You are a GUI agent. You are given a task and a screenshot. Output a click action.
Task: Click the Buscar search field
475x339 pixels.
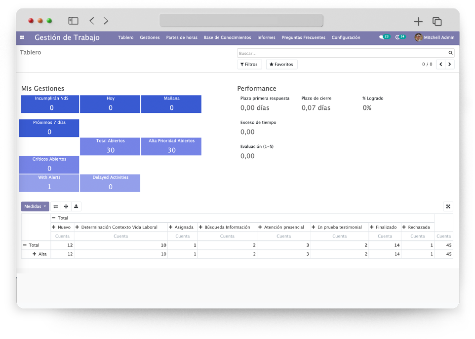[341, 53]
